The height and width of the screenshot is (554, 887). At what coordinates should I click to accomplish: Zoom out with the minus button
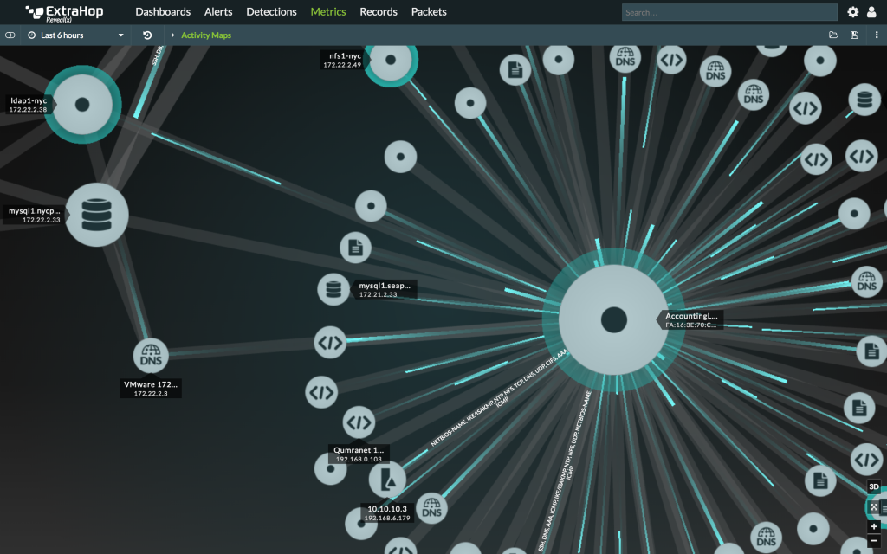[873, 540]
